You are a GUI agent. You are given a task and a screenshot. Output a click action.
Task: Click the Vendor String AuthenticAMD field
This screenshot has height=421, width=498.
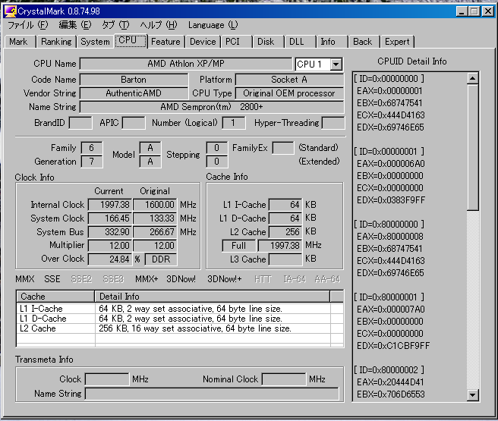[x=134, y=93]
